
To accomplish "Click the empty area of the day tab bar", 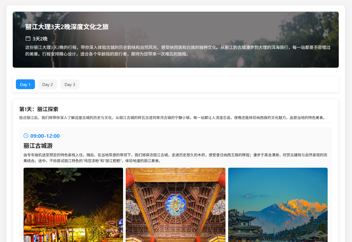I will pyautogui.click(x=206, y=84).
